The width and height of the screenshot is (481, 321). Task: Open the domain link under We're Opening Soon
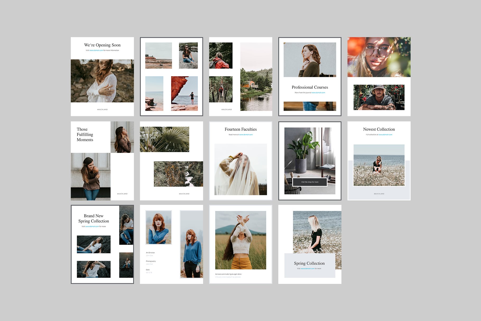click(96, 51)
